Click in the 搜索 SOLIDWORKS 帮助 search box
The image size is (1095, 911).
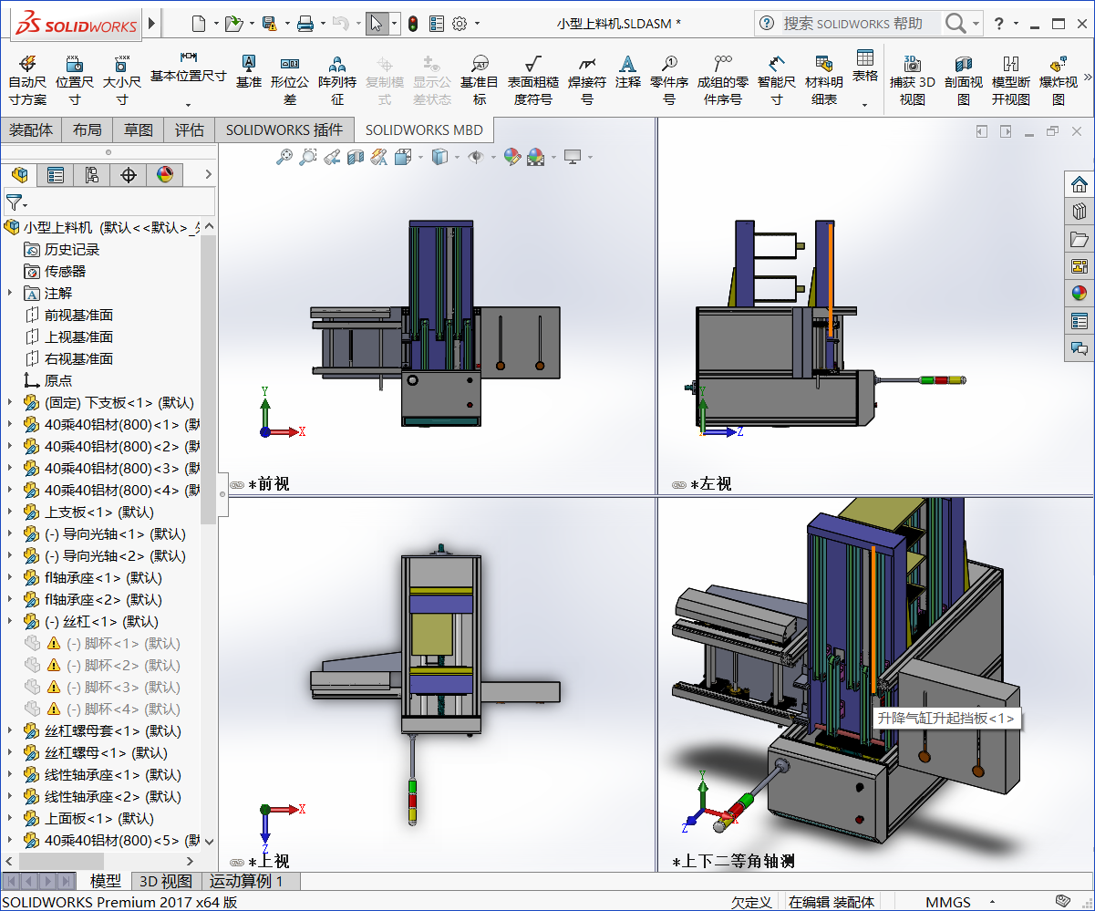tap(860, 24)
